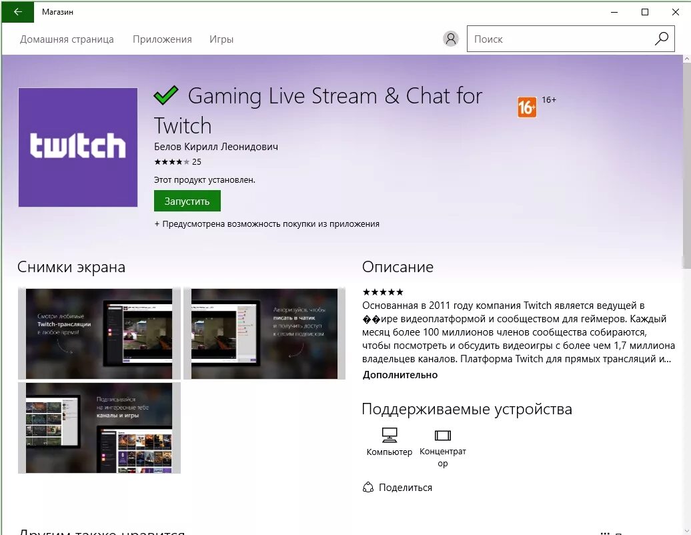Click the Twitch app logo tile
This screenshot has width=691, height=535.
[78, 147]
